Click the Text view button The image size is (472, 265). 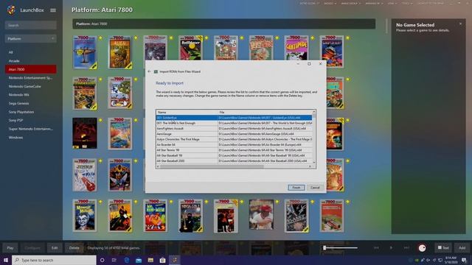tap(443, 248)
